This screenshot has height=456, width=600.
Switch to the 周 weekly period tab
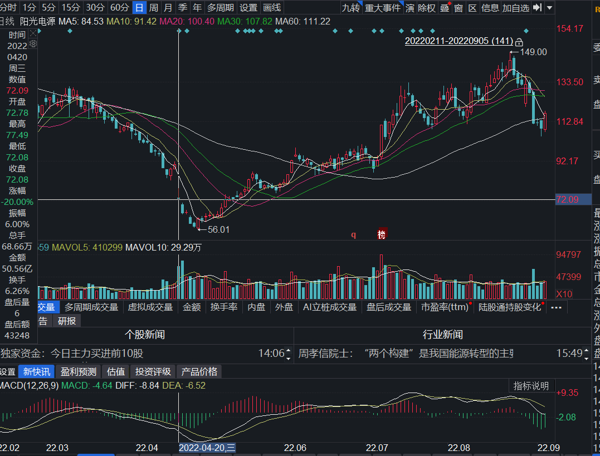[x=154, y=8]
